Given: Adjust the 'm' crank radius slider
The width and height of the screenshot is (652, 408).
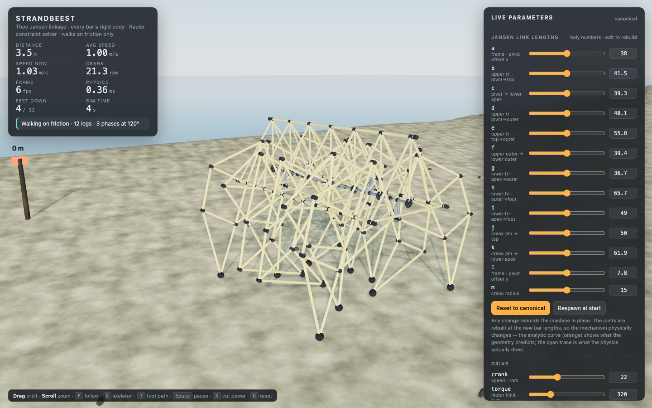Looking at the screenshot, I should pyautogui.click(x=567, y=290).
